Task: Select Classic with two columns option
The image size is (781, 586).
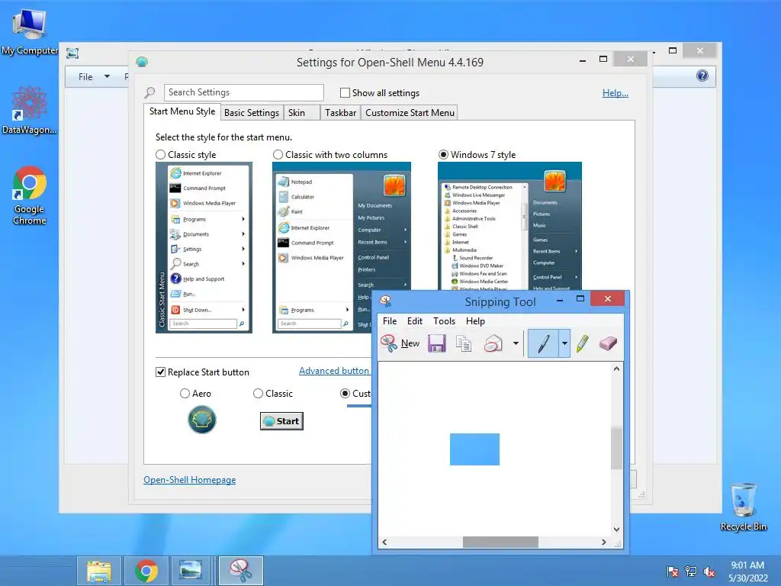Action: [x=278, y=154]
